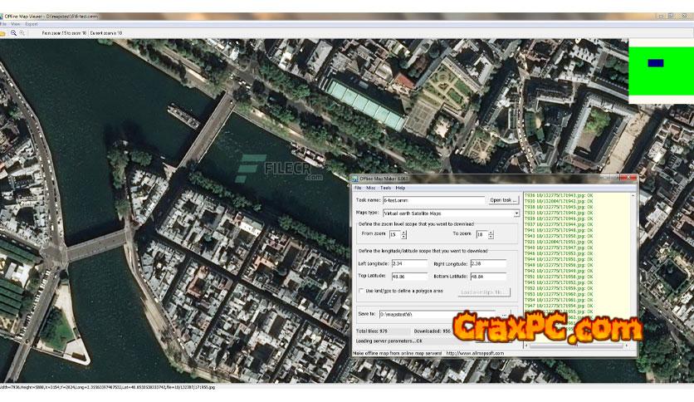Expand the Maps type dropdown
Image resolution: width=694 pixels, height=402 pixels.
point(516,213)
